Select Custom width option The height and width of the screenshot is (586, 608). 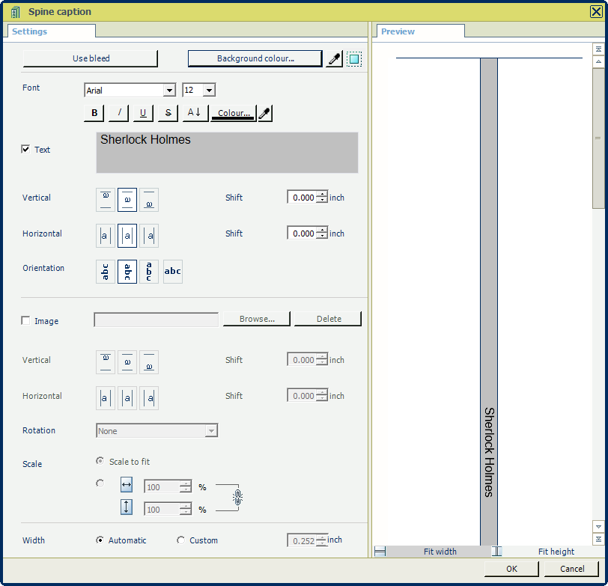(180, 540)
